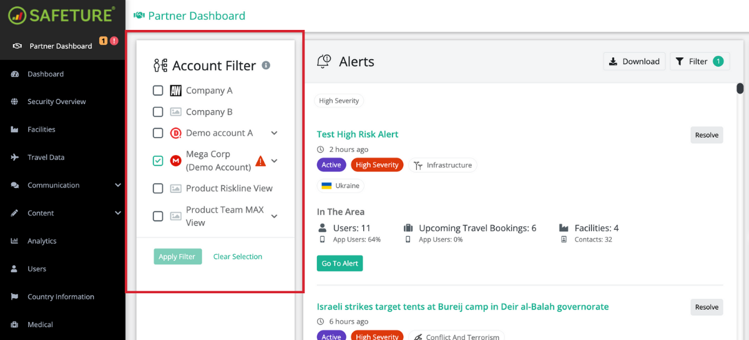Click the alerts list scrollbar thumb
This screenshot has width=749, height=340.
pyautogui.click(x=740, y=88)
